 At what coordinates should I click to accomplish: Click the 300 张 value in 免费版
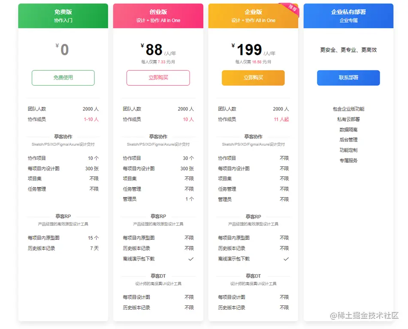point(92,169)
